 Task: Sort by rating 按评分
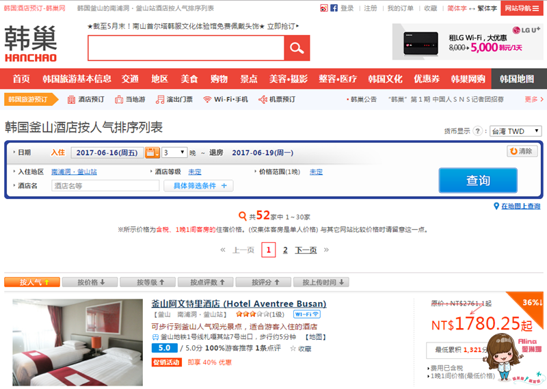click(263, 282)
